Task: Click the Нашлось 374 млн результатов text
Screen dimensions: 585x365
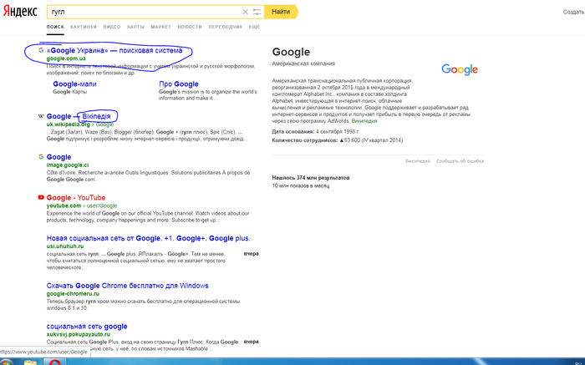Action: (311, 178)
